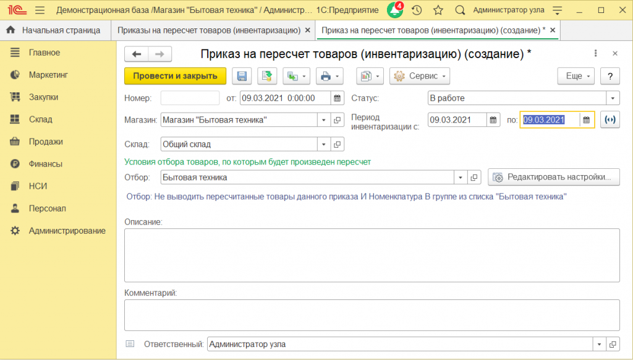Open favorites star icon

point(438,10)
